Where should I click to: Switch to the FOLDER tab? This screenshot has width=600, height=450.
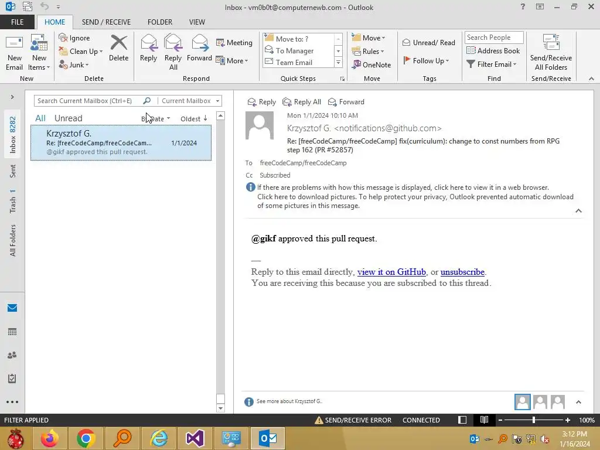click(x=159, y=22)
